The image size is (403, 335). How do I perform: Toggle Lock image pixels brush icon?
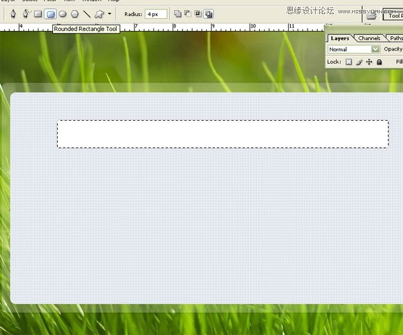(x=359, y=62)
